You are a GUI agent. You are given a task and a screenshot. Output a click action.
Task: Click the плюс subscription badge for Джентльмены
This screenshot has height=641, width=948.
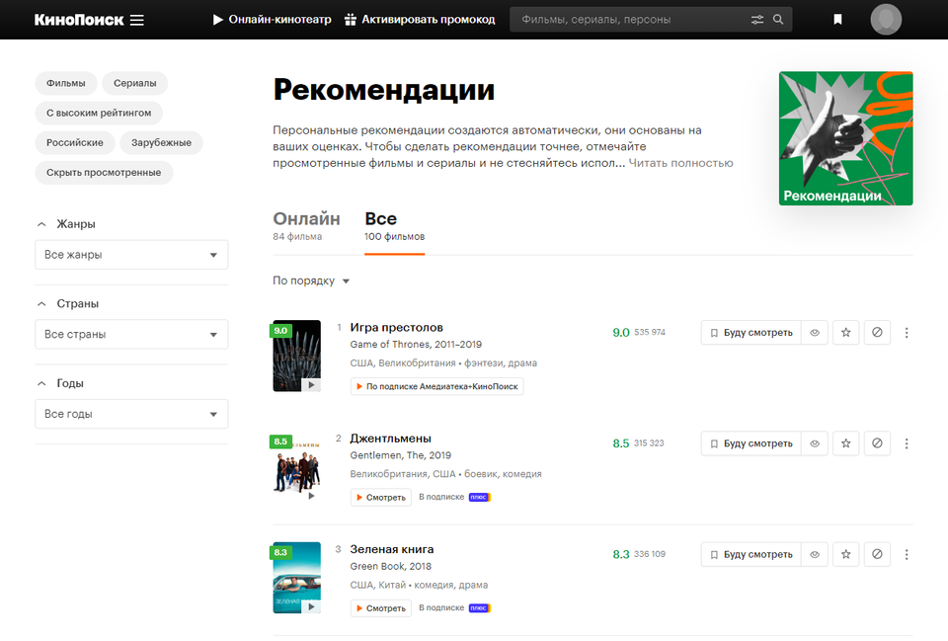tap(480, 497)
